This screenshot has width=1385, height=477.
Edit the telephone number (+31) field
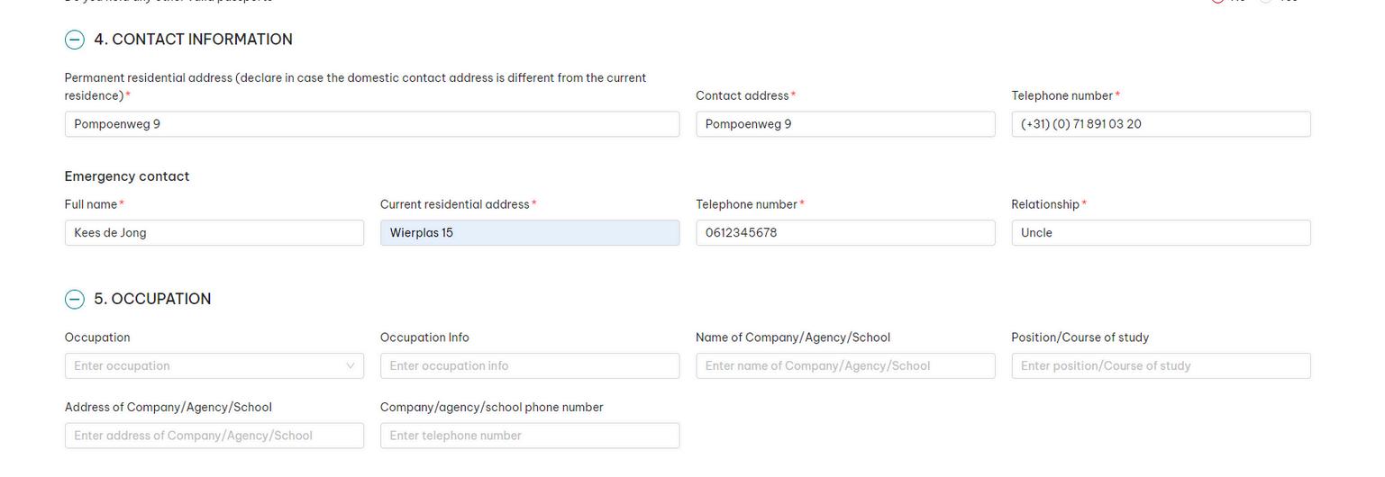[x=1160, y=124]
